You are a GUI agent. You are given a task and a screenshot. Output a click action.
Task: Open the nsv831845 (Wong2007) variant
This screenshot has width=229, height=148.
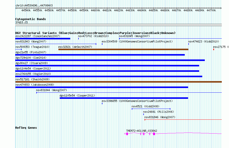point(134,36)
